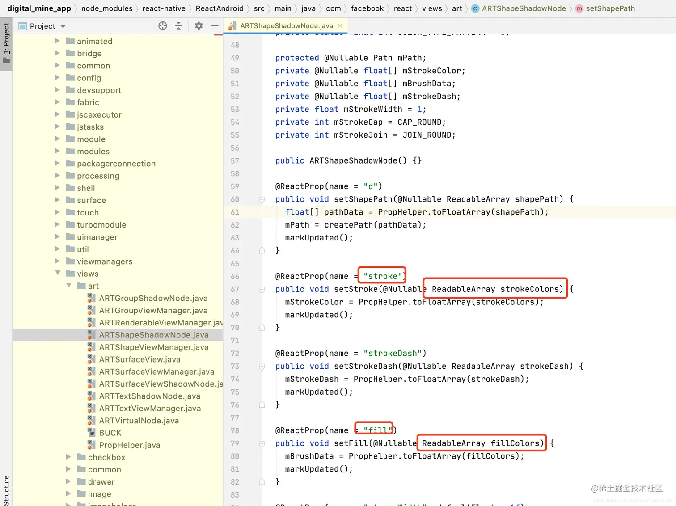Hide the Project panel with minus icon

click(x=215, y=26)
